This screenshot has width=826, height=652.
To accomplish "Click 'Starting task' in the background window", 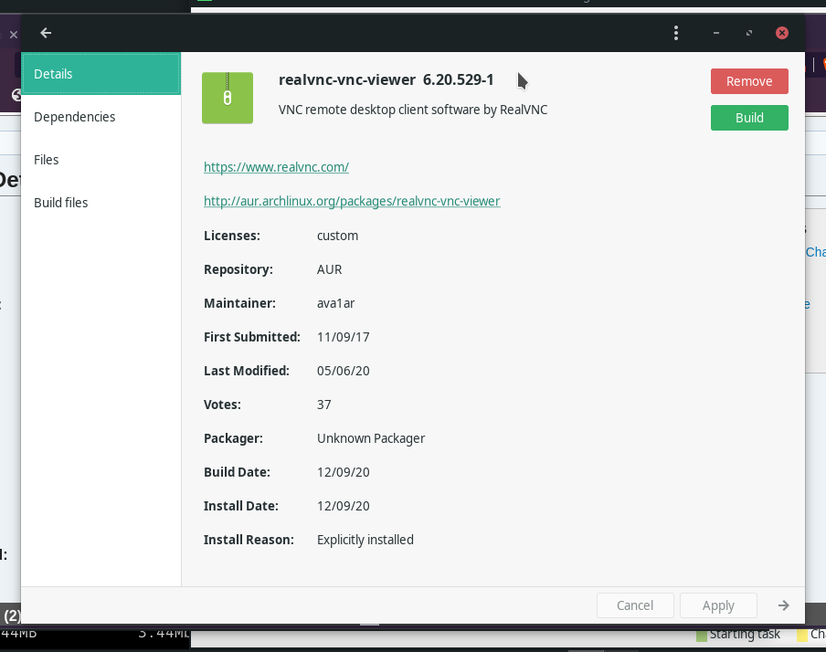I will (745, 634).
